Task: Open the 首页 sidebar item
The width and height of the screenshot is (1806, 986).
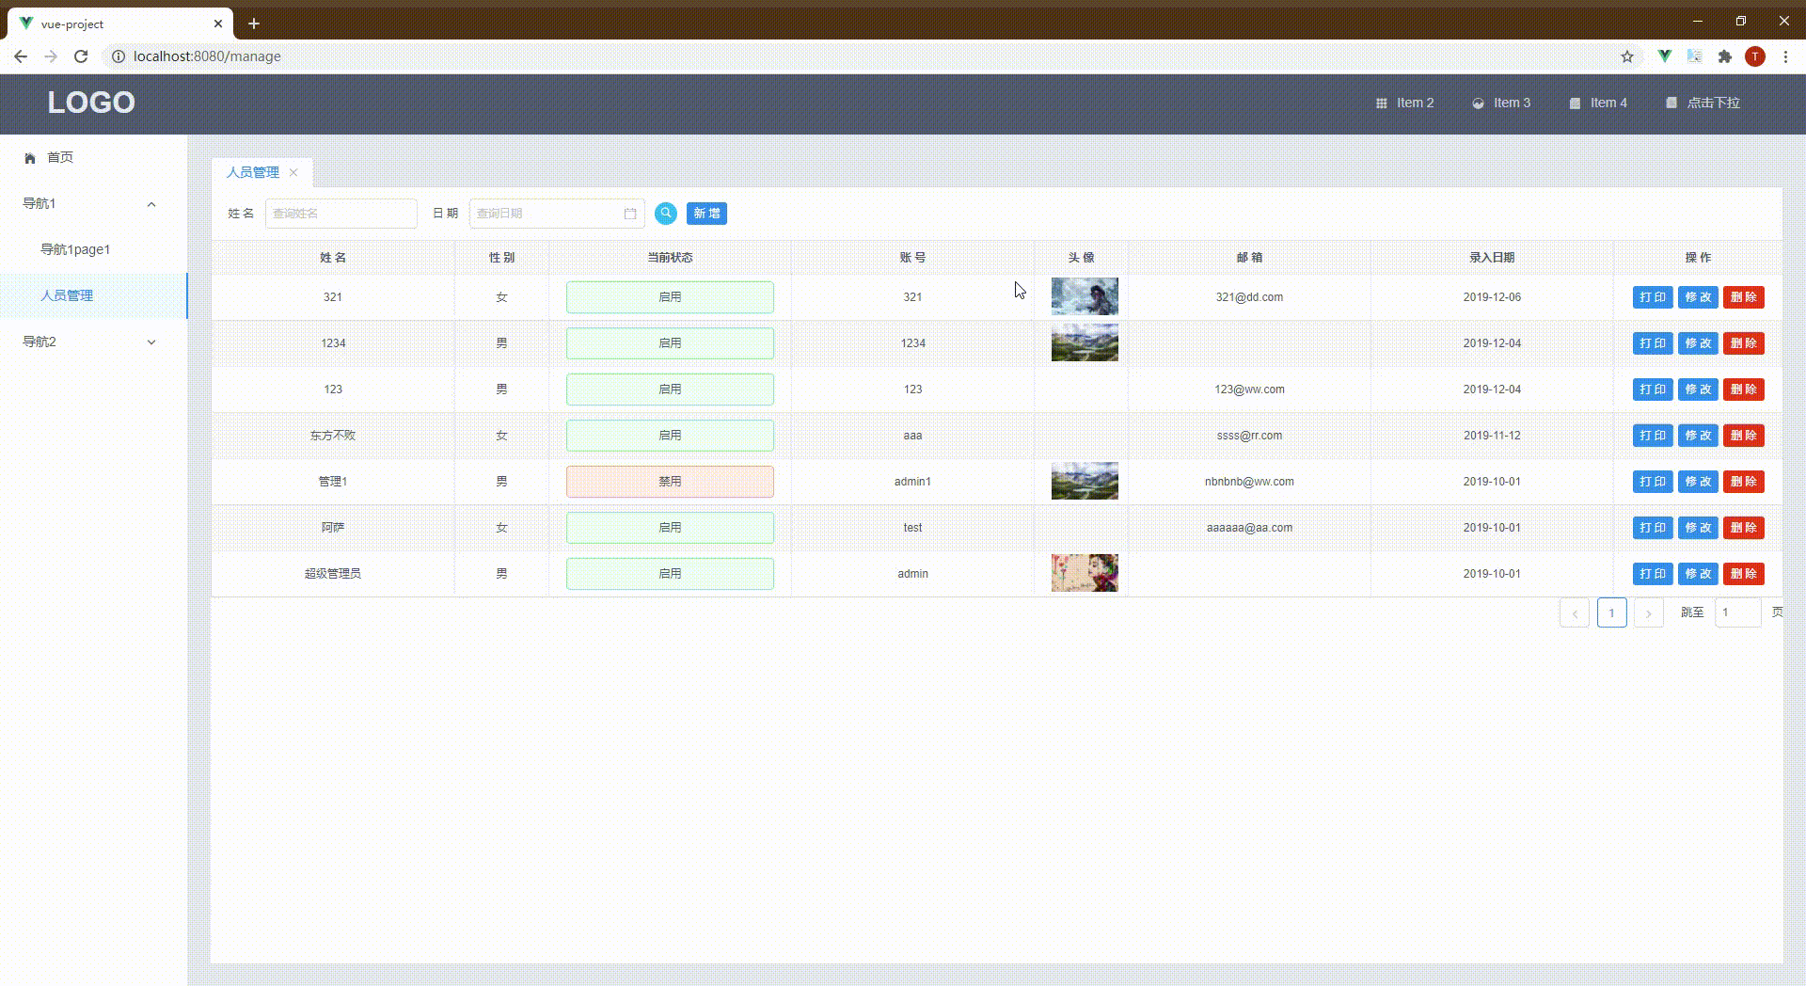Action: (x=94, y=157)
